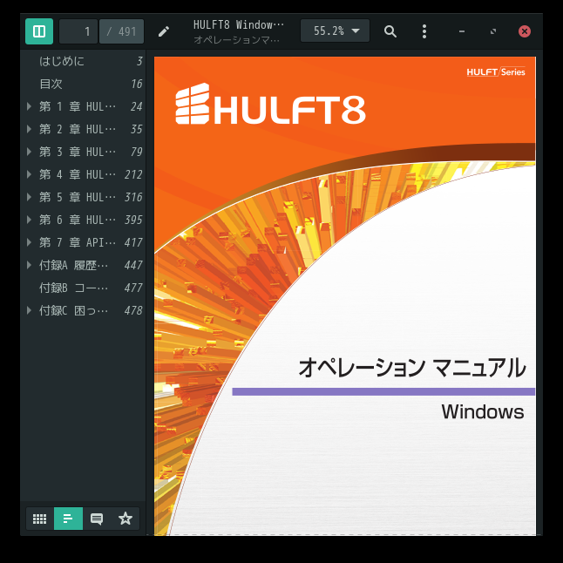The width and height of the screenshot is (563, 563).
Task: Close the document viewer window
Action: (x=525, y=31)
